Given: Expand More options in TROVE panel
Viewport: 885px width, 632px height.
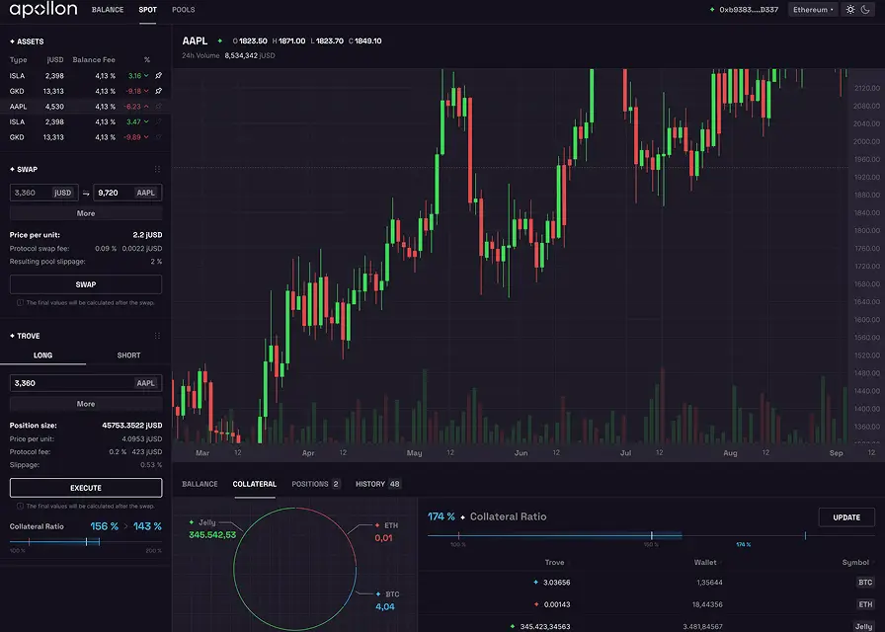Looking at the screenshot, I should [x=86, y=404].
